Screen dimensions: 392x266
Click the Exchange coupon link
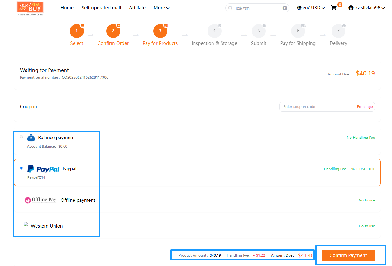pyautogui.click(x=365, y=107)
